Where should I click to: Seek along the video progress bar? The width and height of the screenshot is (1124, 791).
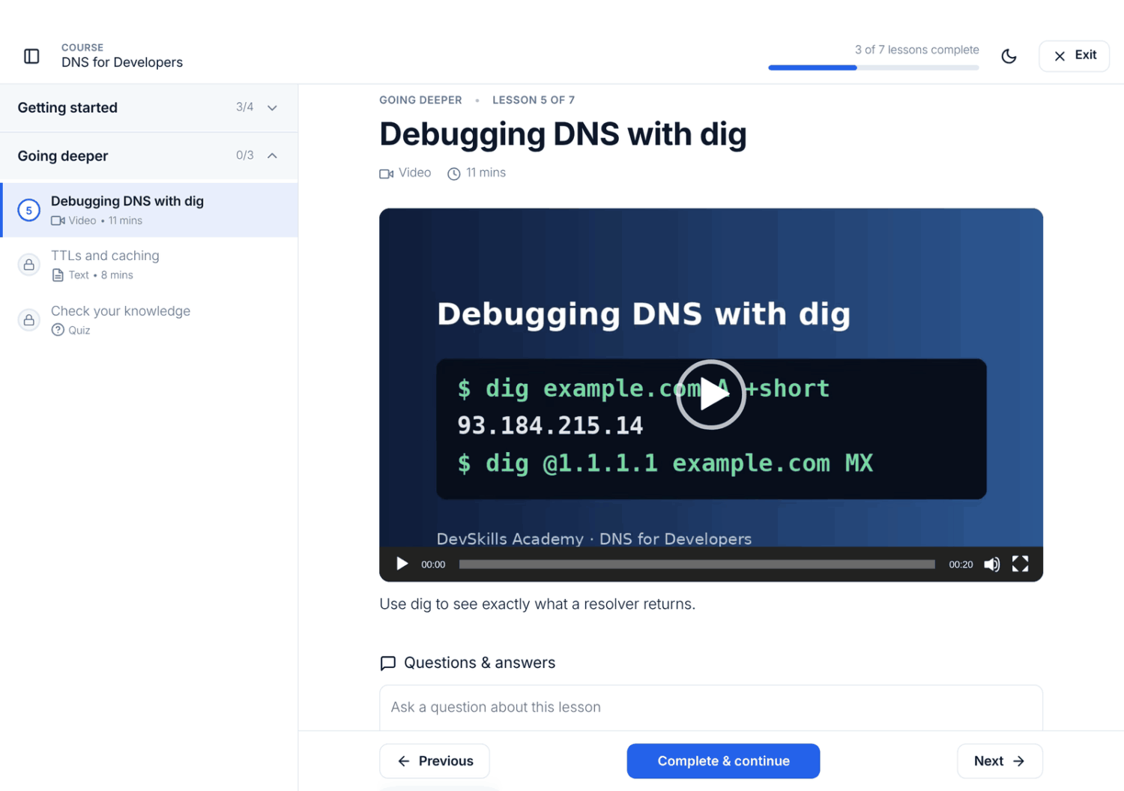point(697,564)
